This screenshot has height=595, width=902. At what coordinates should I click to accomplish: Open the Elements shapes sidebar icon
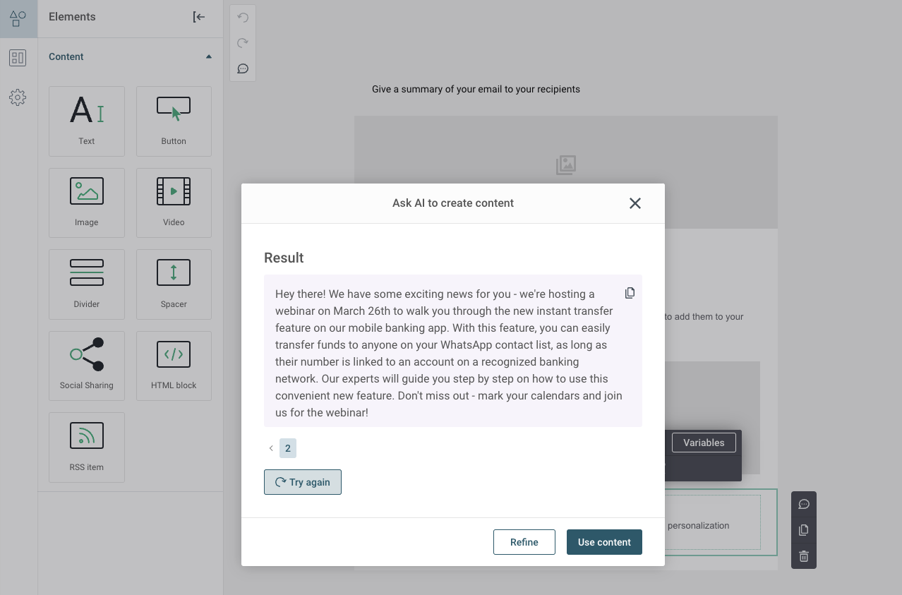(x=18, y=18)
